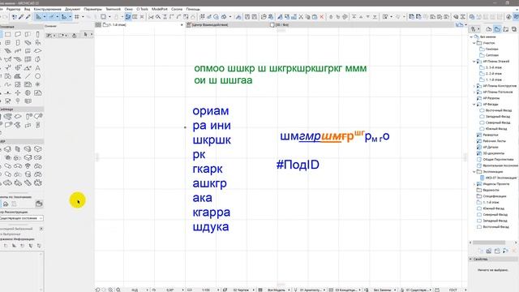The image size is (519, 292).
Task: Open the Параметры menu
Action: [92, 9]
